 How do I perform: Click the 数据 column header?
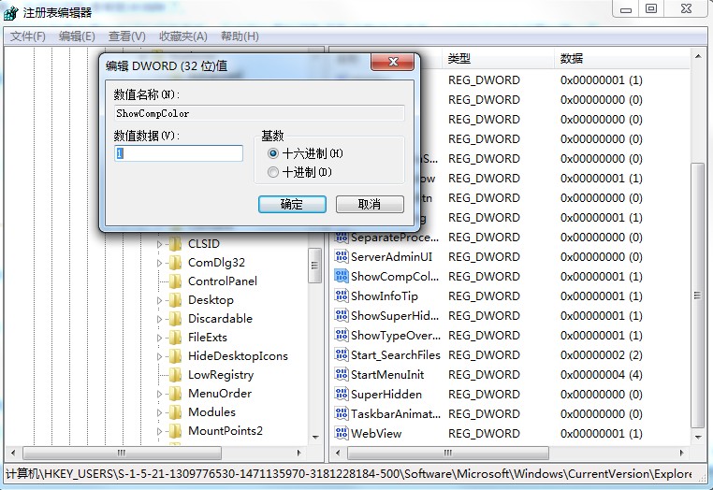(x=623, y=58)
